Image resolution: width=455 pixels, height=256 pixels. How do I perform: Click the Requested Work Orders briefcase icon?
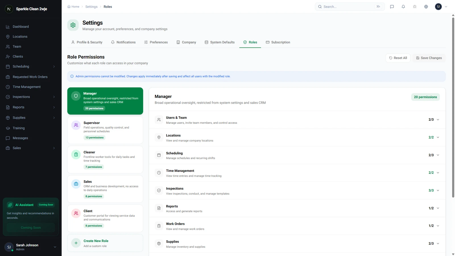coord(8,77)
